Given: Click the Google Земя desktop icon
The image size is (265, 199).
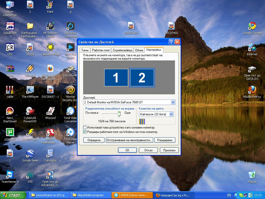Looking at the screenshot, I should 30,154.
